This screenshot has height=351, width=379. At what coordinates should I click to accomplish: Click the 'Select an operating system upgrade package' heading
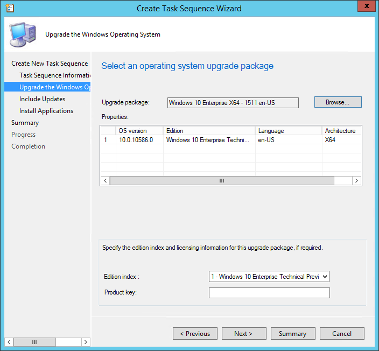tap(187, 66)
